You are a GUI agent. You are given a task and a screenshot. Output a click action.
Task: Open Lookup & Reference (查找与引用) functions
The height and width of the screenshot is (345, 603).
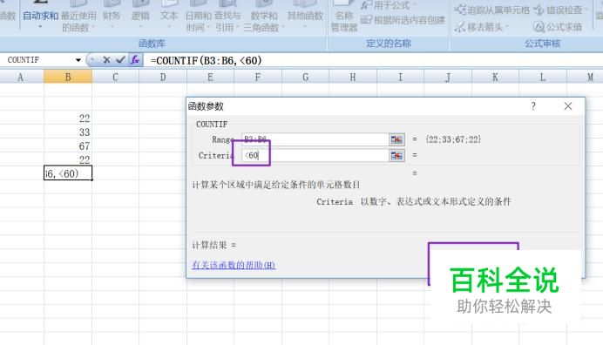[227, 17]
